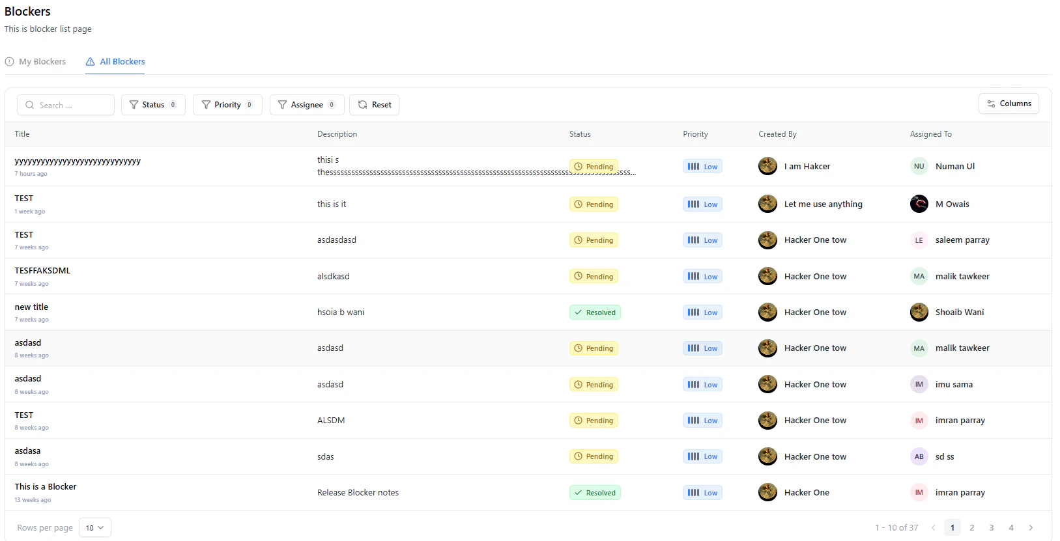
Task: Click the previous page chevron
Action: tap(933, 528)
